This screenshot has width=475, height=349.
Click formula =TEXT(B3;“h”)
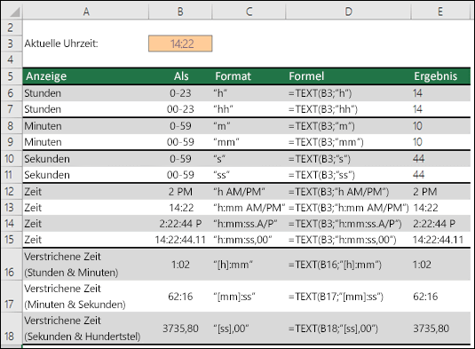point(348,93)
